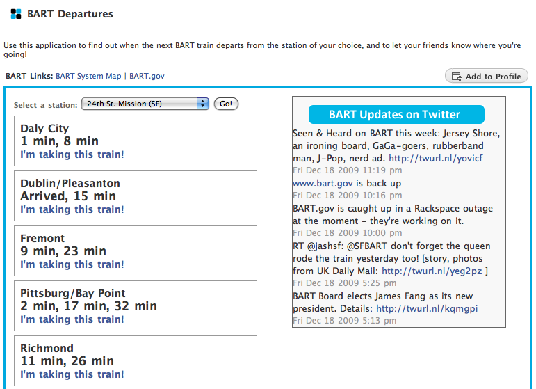Image resolution: width=536 pixels, height=389 pixels.
Task: Click the Go! button
Action: [226, 104]
